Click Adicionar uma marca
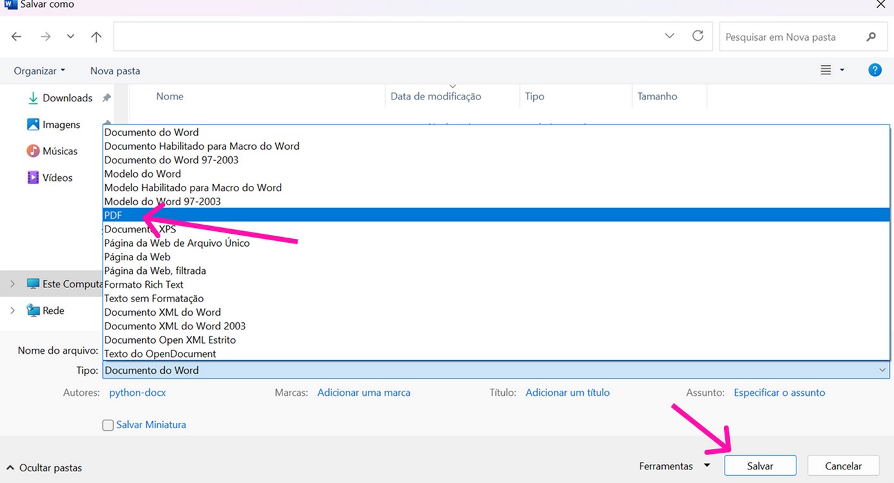Viewport: 894px width, 483px height. point(364,393)
